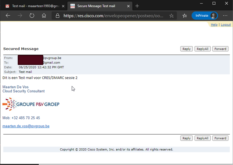233x165 pixels.
Task: Reload the page with refresh icon
Action: tap(32, 16)
